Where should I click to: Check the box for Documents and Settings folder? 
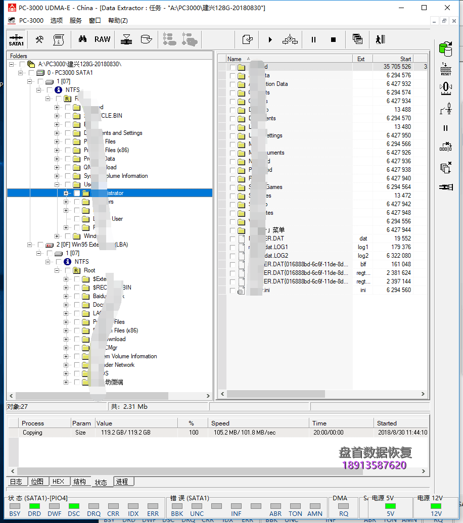pos(68,133)
